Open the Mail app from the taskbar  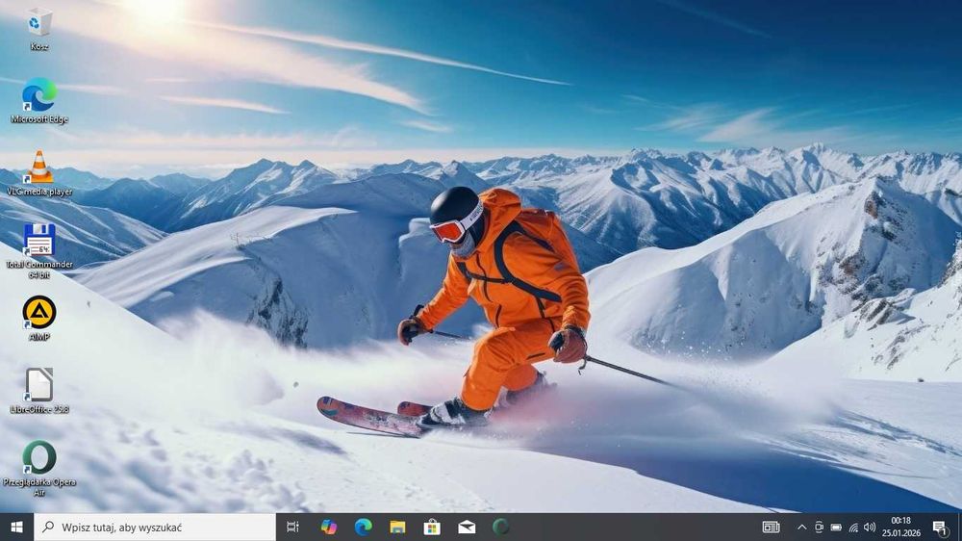click(467, 527)
